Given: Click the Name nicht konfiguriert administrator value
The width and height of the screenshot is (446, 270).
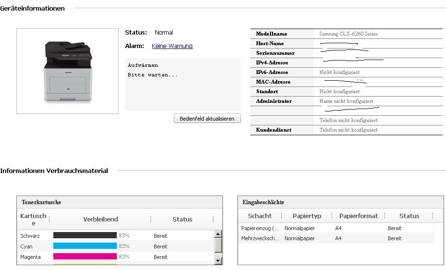Looking at the screenshot, I should (346, 101).
